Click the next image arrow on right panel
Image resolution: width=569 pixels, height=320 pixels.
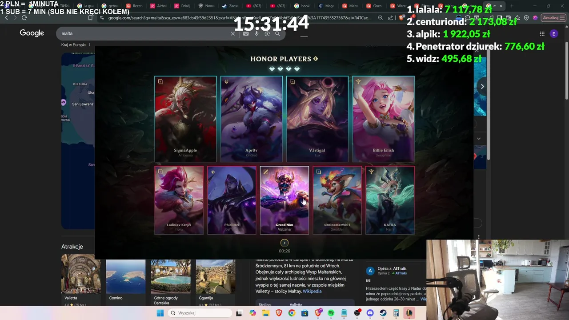point(482,87)
